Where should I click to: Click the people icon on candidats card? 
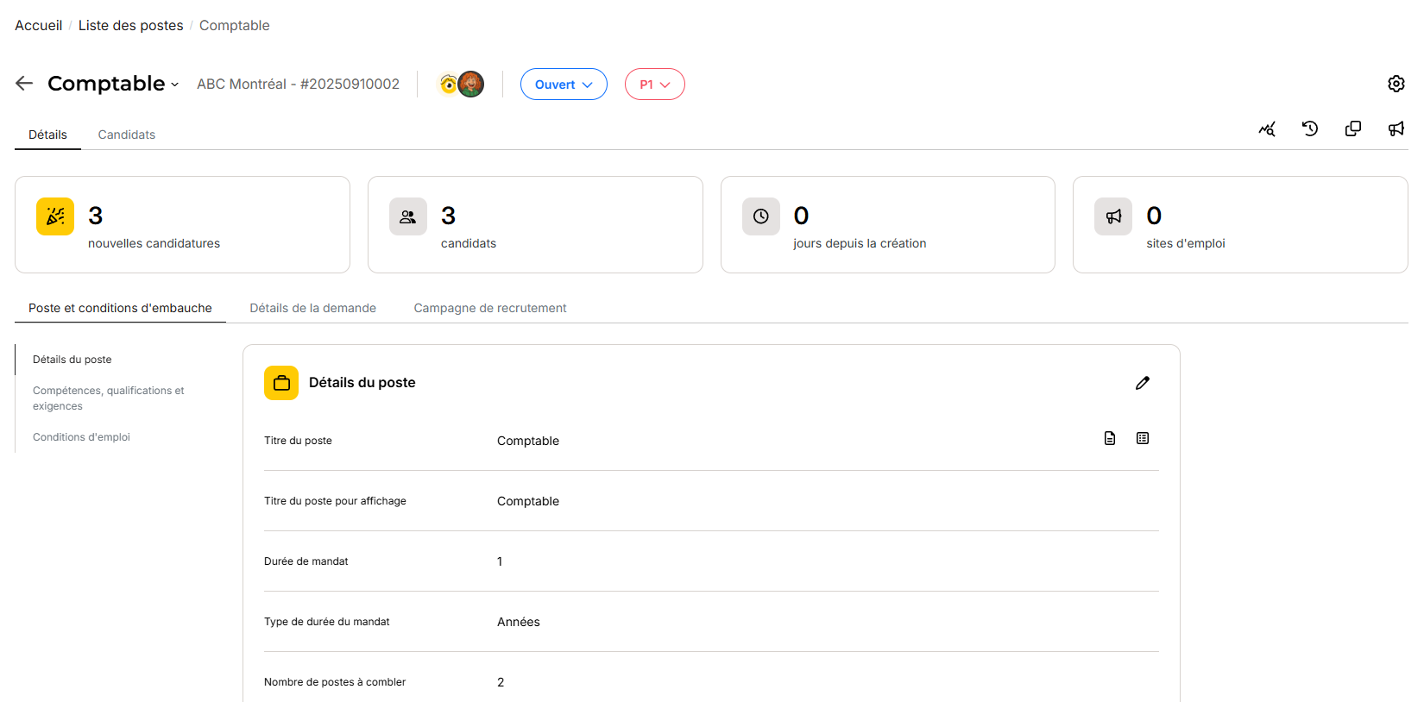[408, 216]
